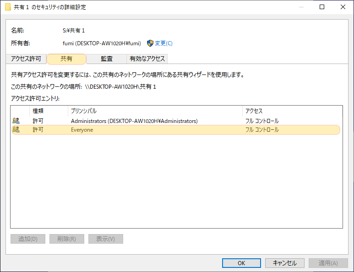Select the Administrators (DESKTOP-AW1020H¥Administrators) entry

(x=134, y=121)
